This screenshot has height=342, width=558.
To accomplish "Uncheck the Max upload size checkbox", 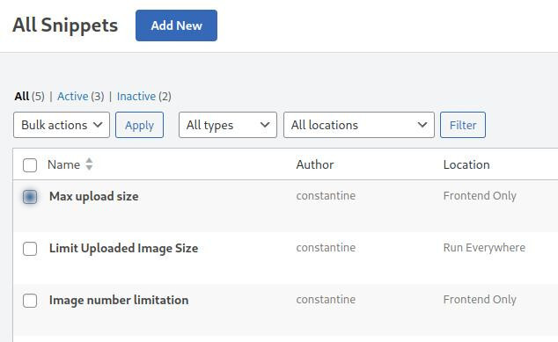I will (x=30, y=197).
